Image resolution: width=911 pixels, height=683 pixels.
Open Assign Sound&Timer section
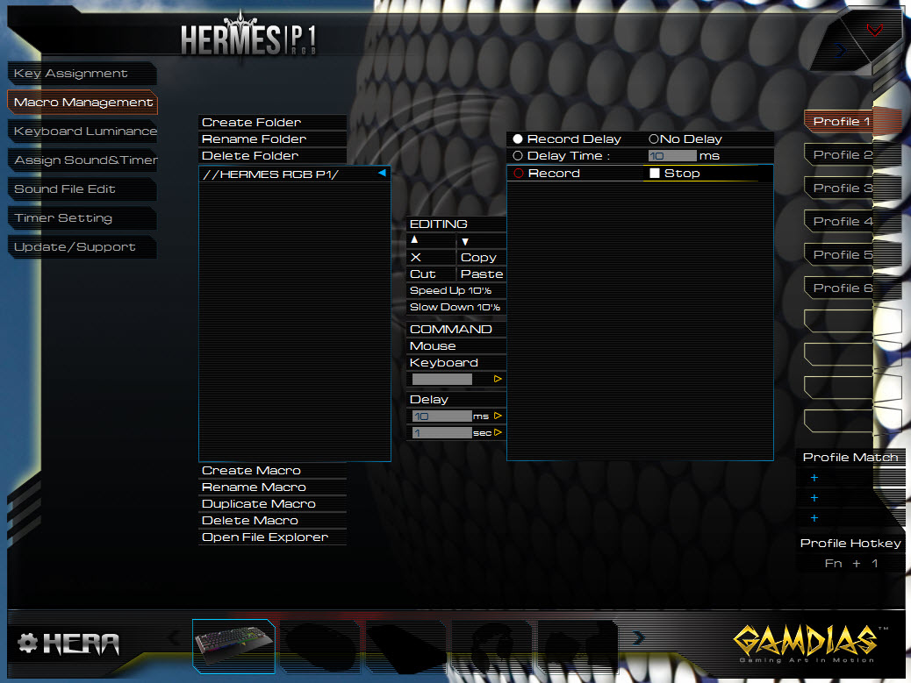[82, 160]
